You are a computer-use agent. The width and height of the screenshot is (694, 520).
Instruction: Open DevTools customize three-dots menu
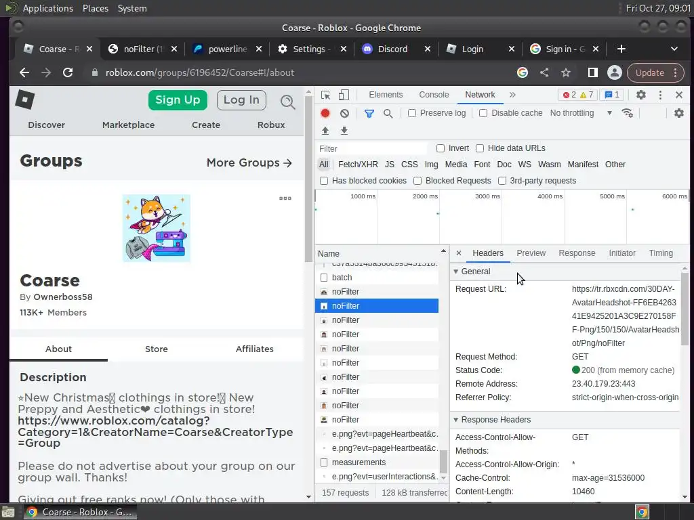(x=660, y=95)
